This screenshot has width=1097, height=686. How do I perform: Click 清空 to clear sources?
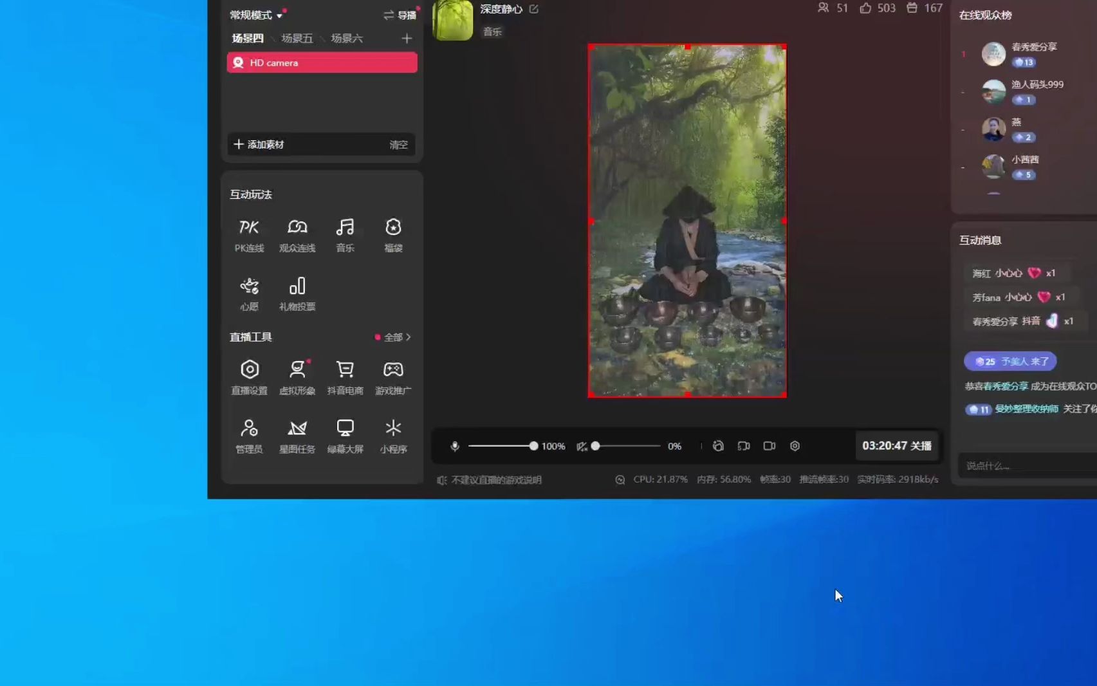pos(398,145)
